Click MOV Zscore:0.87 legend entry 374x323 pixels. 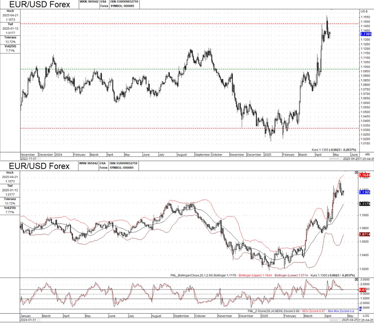click(313, 311)
